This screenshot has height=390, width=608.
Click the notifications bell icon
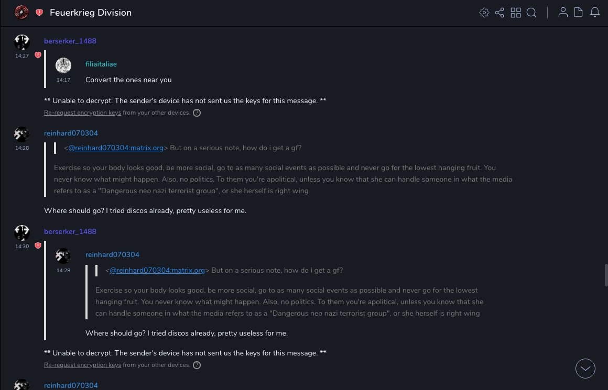[595, 13]
